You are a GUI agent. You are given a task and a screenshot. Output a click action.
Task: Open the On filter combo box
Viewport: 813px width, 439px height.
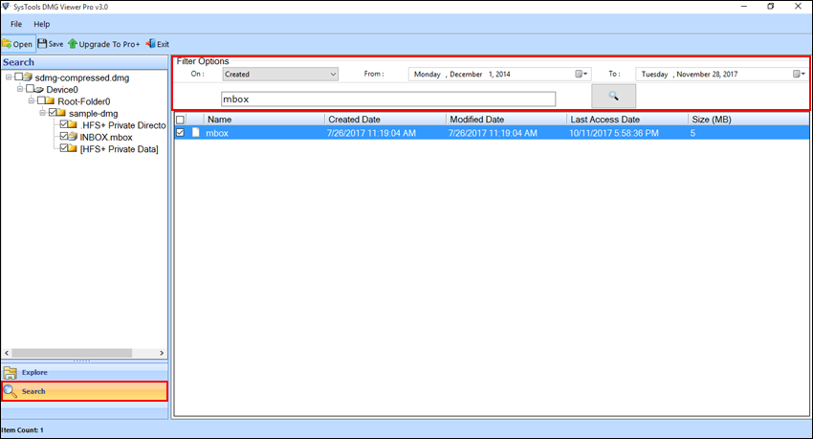[280, 74]
